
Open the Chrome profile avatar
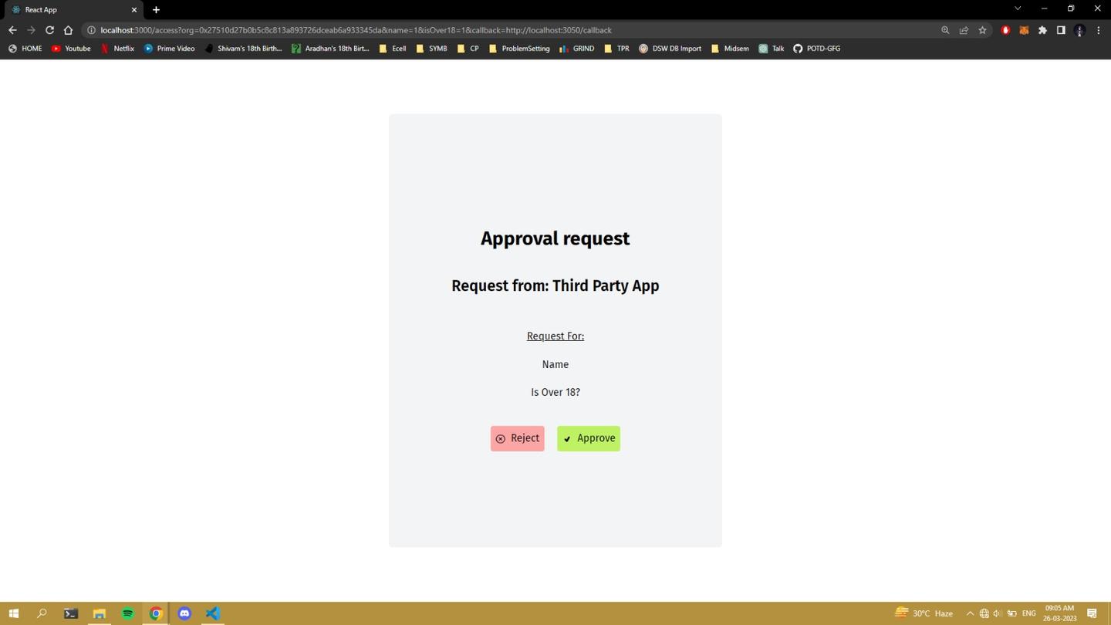[1079, 30]
